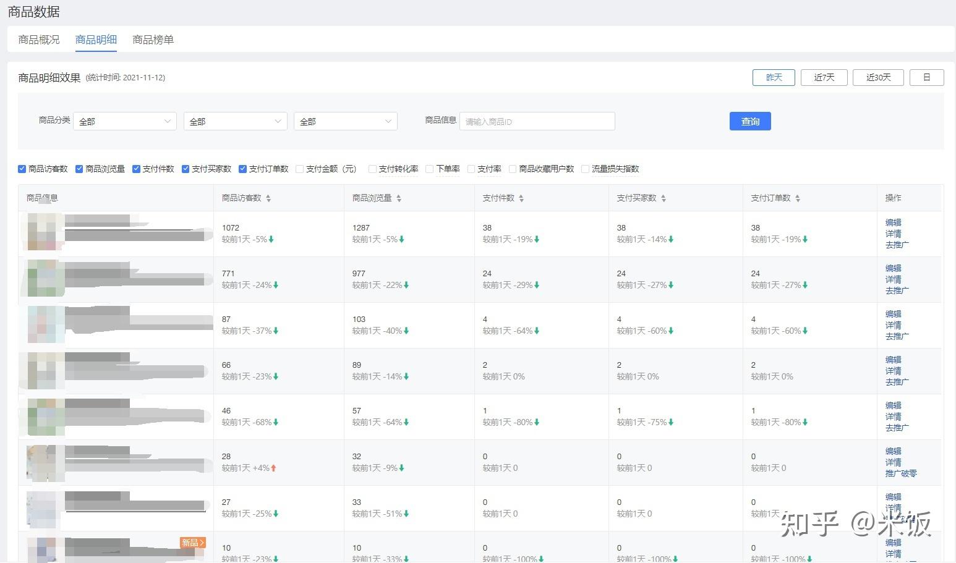The image size is (956, 563).
Task: Select the 昨天 time range button
Action: [774, 77]
